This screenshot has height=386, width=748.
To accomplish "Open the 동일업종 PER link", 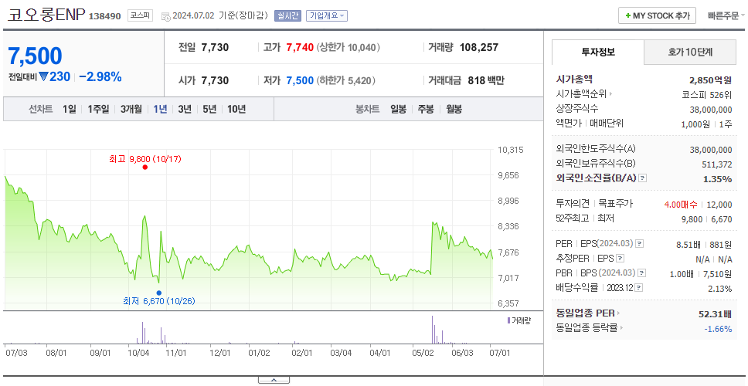I will [585, 313].
